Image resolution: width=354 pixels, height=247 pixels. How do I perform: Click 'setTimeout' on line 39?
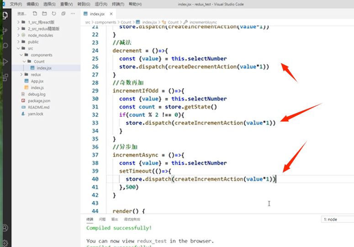click(x=136, y=171)
